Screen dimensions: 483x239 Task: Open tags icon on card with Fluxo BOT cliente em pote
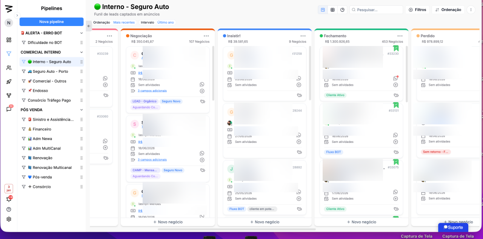tap(299, 209)
